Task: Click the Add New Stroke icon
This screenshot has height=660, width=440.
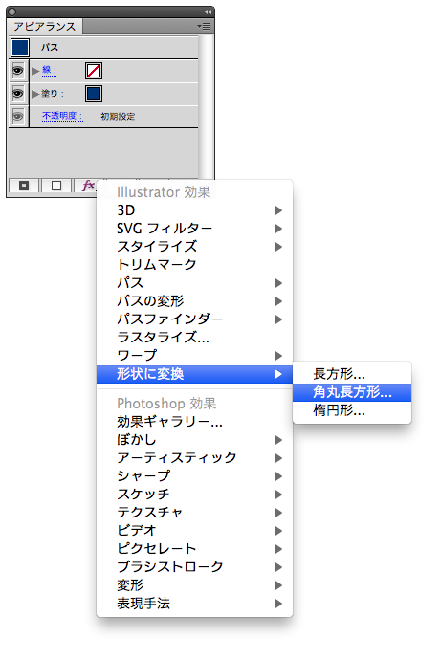Action: click(x=24, y=186)
